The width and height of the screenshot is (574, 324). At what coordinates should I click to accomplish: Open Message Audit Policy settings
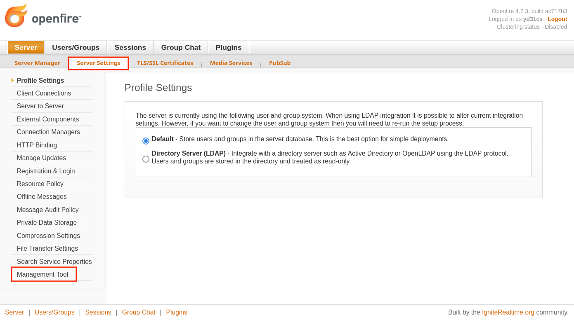[x=47, y=210]
